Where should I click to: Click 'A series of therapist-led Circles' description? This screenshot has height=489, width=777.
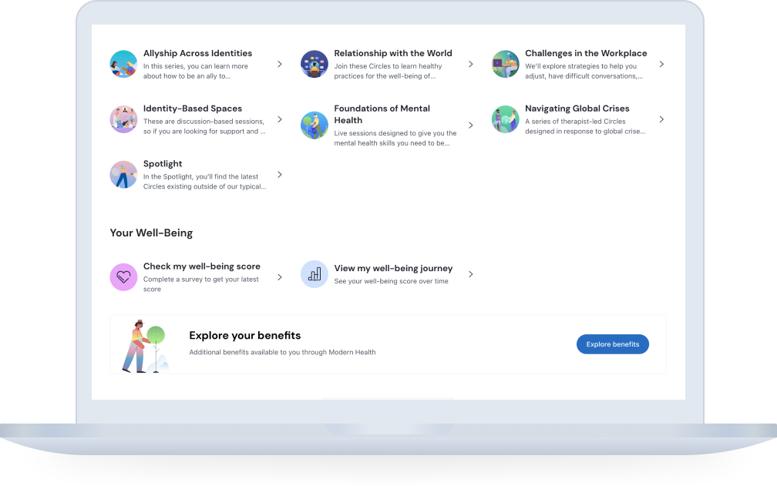point(585,126)
